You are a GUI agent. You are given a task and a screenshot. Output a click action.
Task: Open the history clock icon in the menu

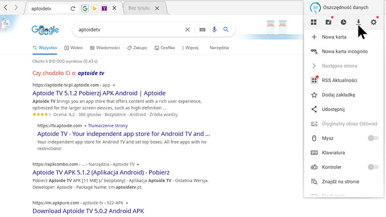[x=344, y=22]
